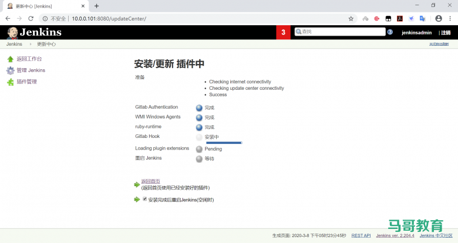Open Chrome three-dot menu
The height and width of the screenshot is (243, 458).
pos(450,18)
